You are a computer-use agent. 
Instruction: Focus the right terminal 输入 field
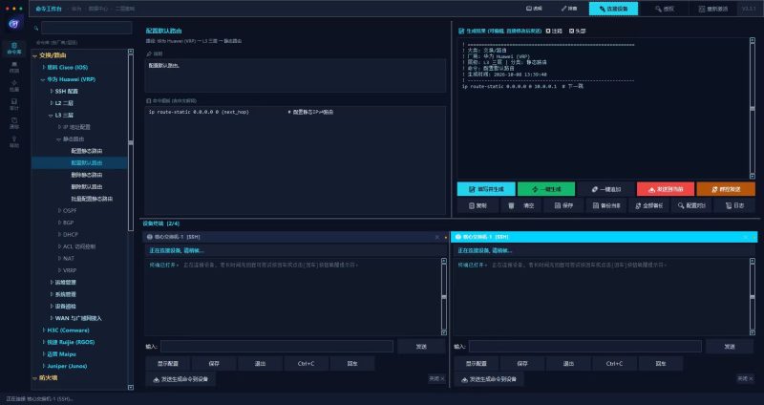click(x=585, y=347)
